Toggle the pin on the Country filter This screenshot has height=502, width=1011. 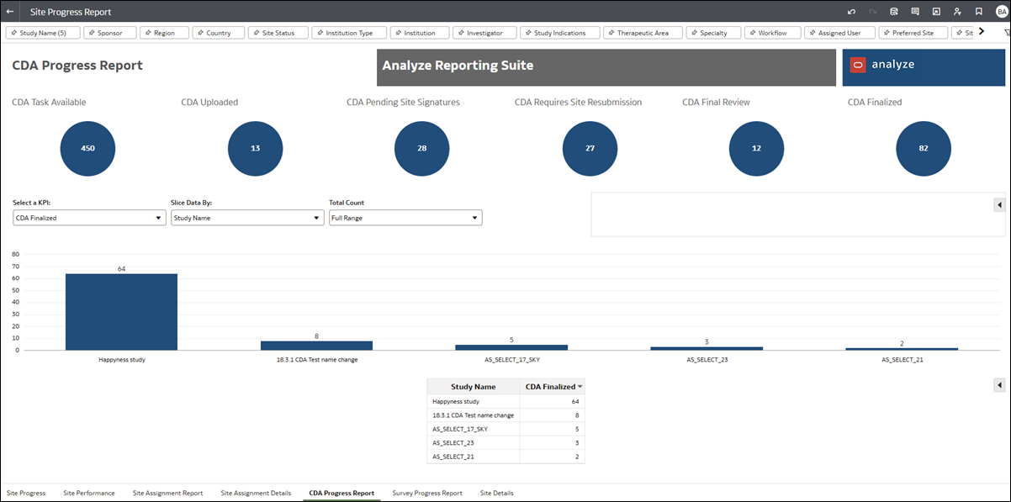(201, 33)
